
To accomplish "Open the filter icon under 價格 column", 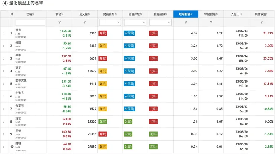I will click(59, 22).
